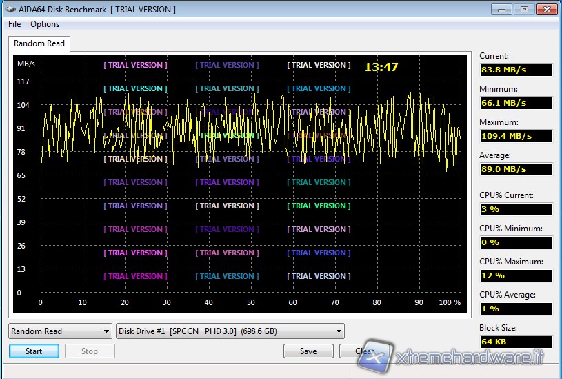Maximize the Disk Benchmark window
The width and height of the screenshot is (562, 379).
coord(523,9)
